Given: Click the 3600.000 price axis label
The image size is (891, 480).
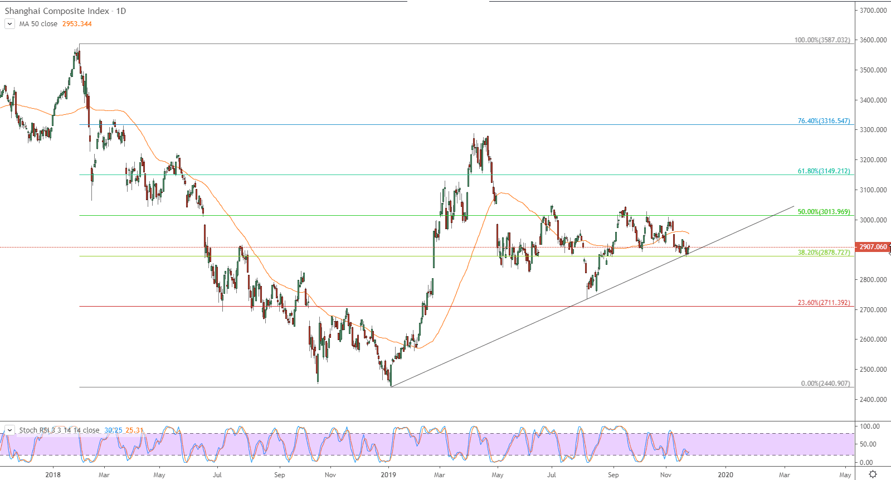Looking at the screenshot, I should [x=873, y=40].
